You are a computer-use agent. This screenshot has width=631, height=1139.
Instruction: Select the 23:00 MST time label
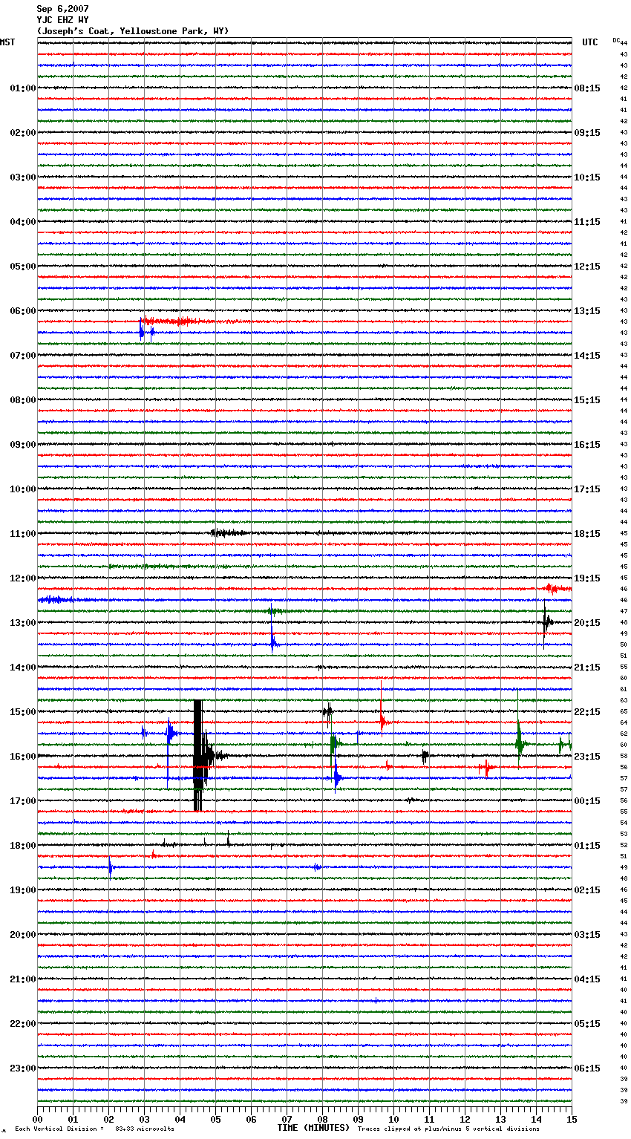click(x=22, y=1068)
